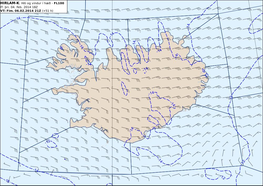Image resolution: width=263 pixels, height=186 pixels.
Task: Click the bold 'HIRLAM-K' model title
Action: click(x=10, y=3)
